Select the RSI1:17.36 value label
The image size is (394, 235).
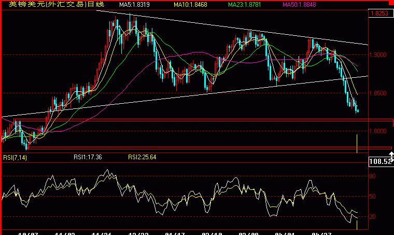point(88,157)
